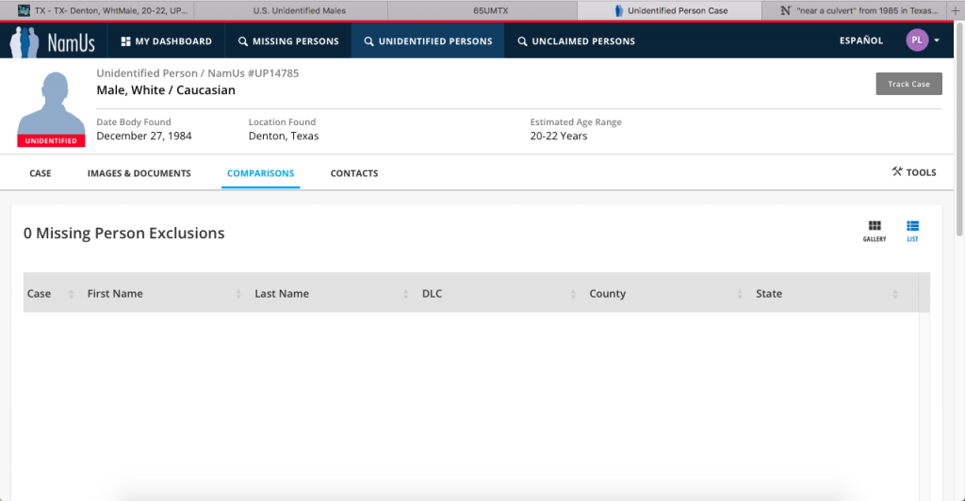Open My Dashboard from the nav bar
Image resolution: width=965 pixels, height=501 pixels.
point(166,41)
